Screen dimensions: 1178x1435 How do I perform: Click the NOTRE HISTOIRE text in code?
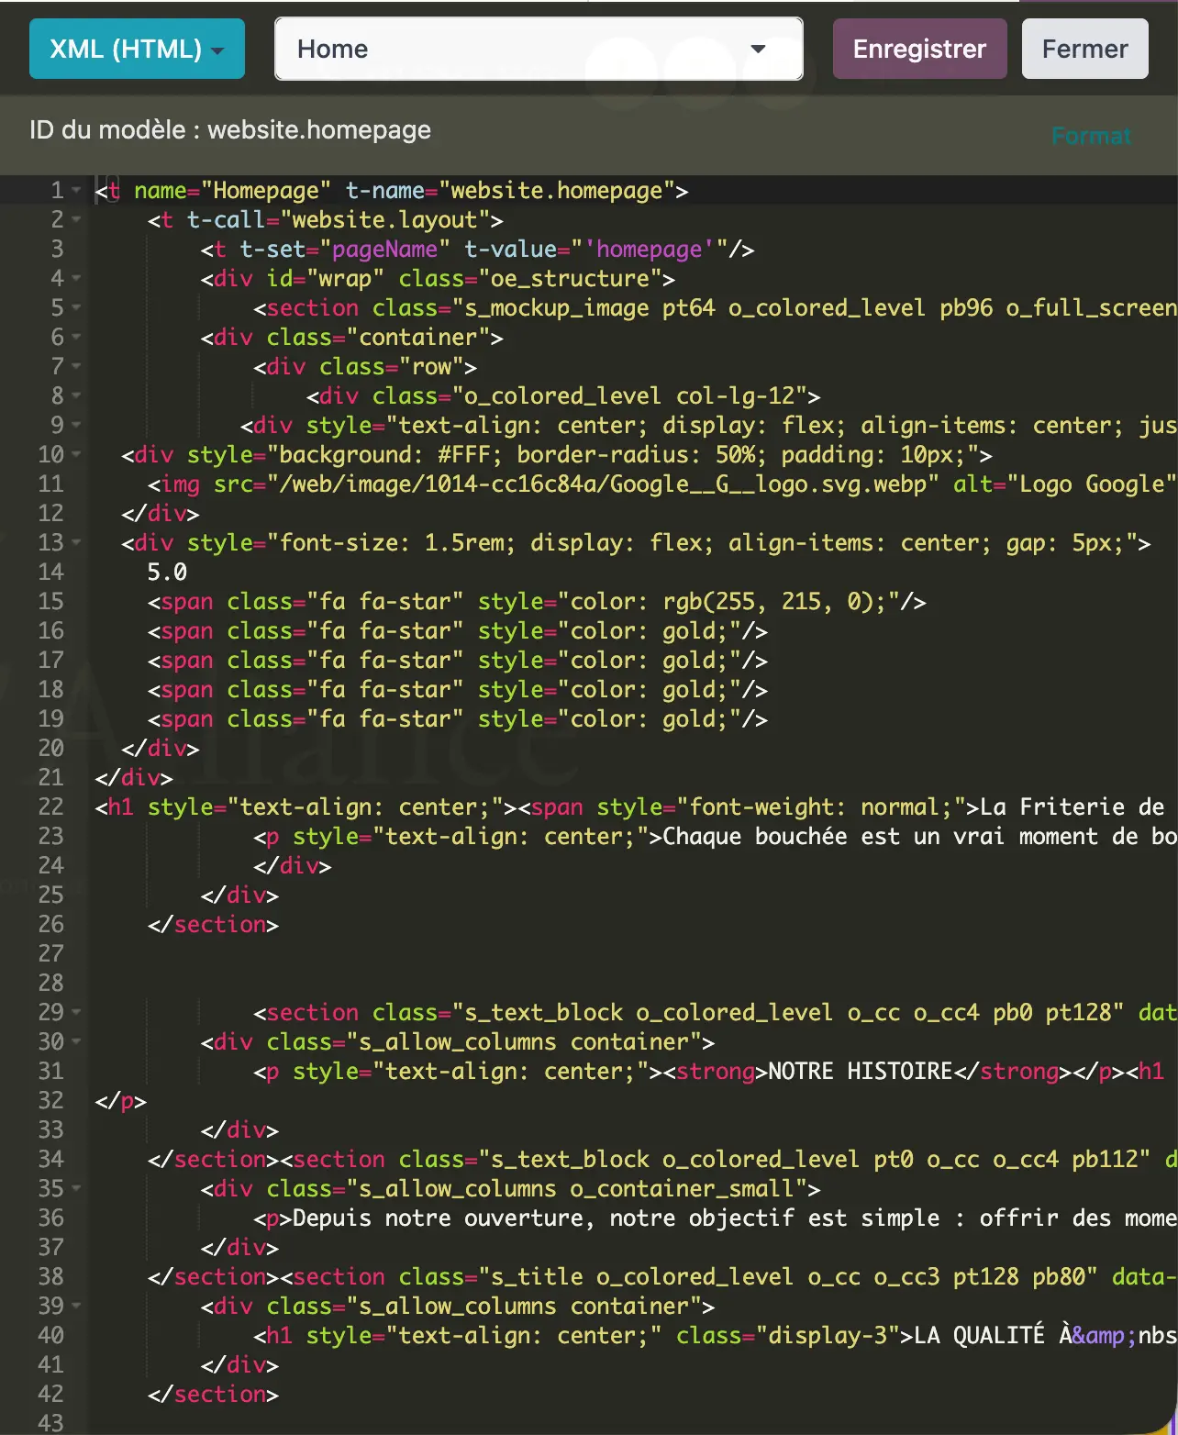860,1072
